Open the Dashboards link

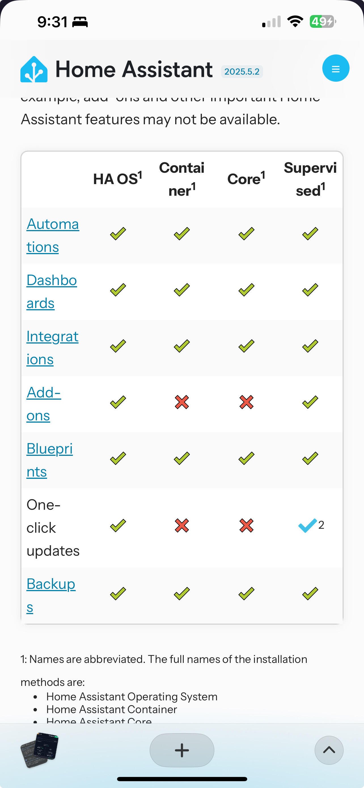52,292
